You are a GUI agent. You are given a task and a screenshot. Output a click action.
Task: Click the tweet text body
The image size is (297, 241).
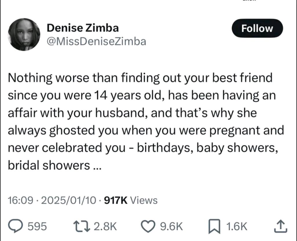point(145,121)
